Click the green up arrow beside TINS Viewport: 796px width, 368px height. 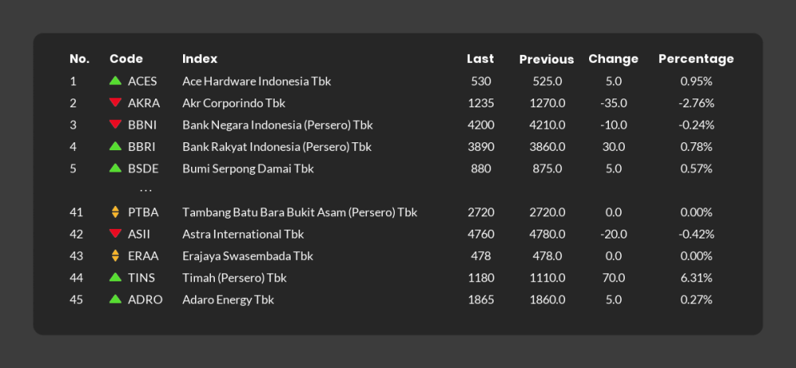click(x=115, y=277)
